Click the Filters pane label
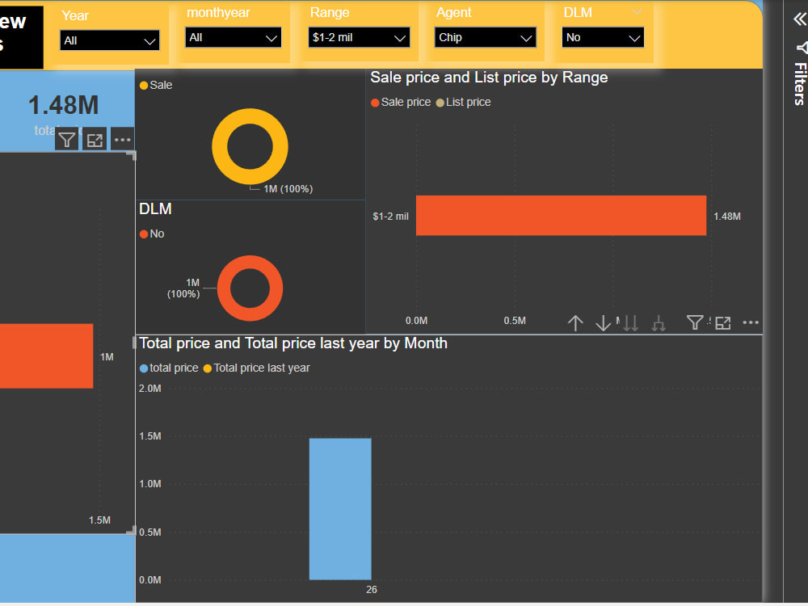 tap(798, 81)
